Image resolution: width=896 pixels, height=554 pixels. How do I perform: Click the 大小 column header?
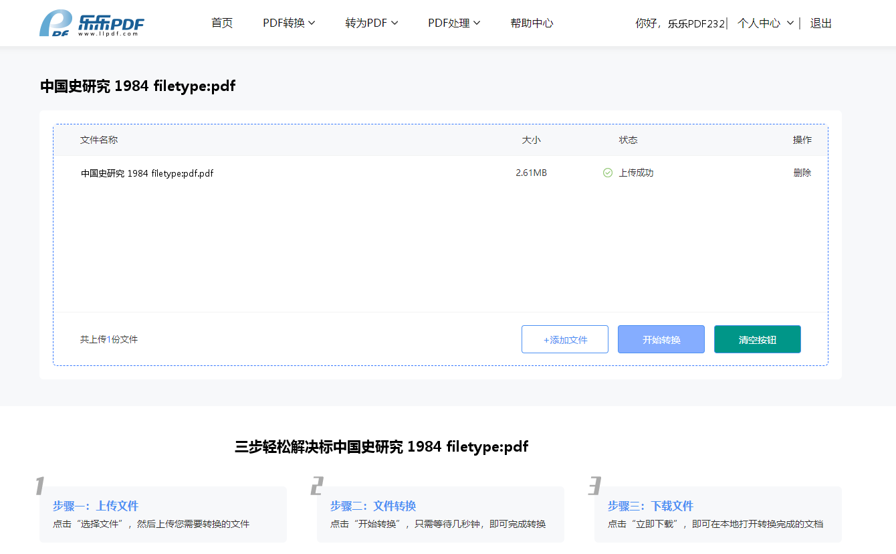(x=532, y=140)
